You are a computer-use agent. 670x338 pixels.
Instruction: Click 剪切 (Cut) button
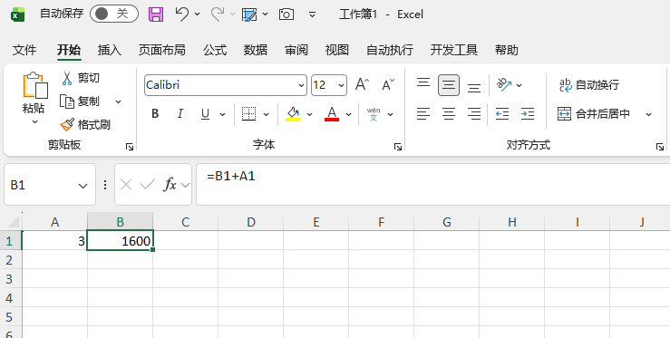(81, 78)
